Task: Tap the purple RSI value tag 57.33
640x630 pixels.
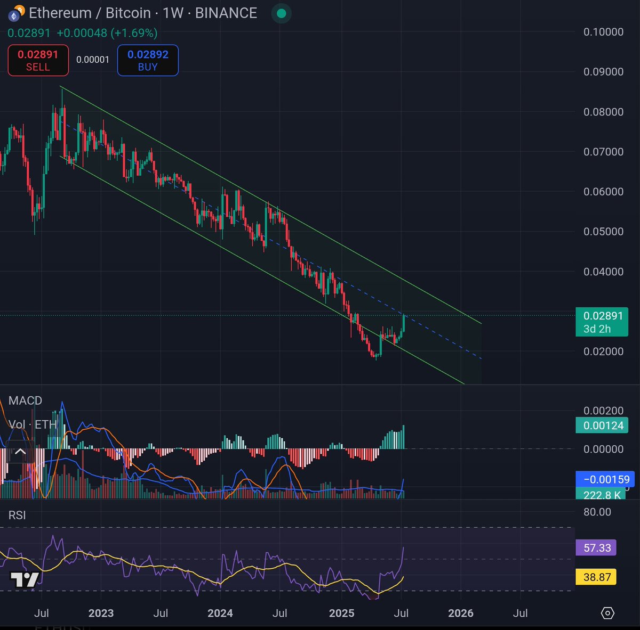Action: (596, 547)
